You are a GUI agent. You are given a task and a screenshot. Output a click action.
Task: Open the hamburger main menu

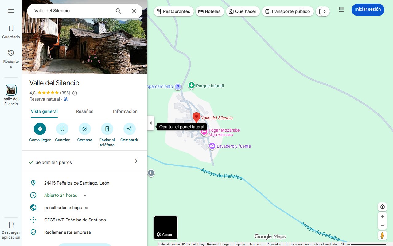(11, 11)
